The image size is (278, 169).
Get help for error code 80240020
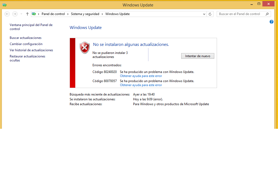141,76
